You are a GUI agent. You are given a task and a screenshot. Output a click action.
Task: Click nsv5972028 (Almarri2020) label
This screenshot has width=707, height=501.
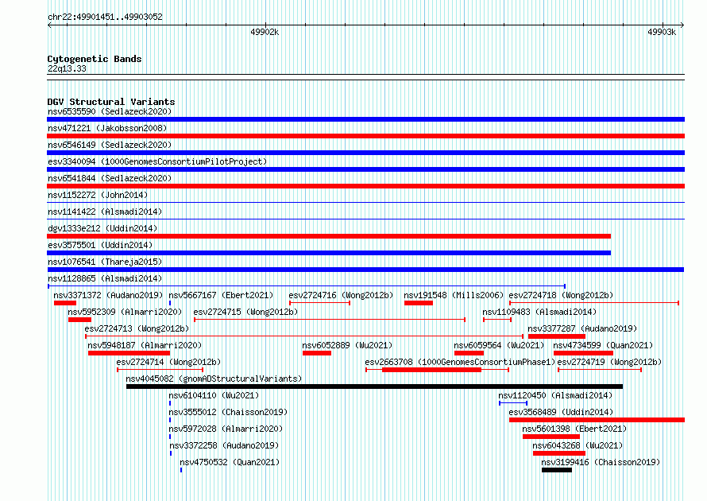coord(226,429)
